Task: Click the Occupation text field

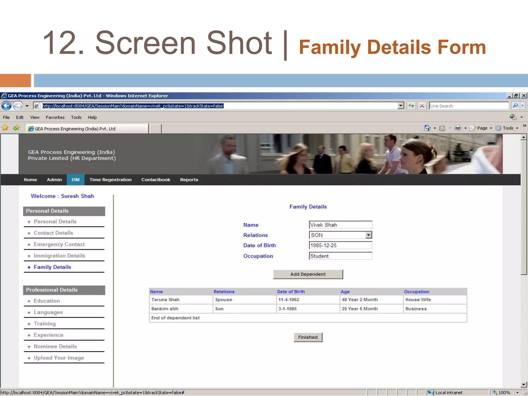Action: tap(340, 256)
